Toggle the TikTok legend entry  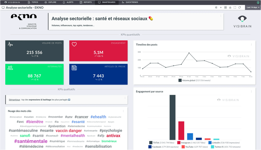tap(162, 143)
